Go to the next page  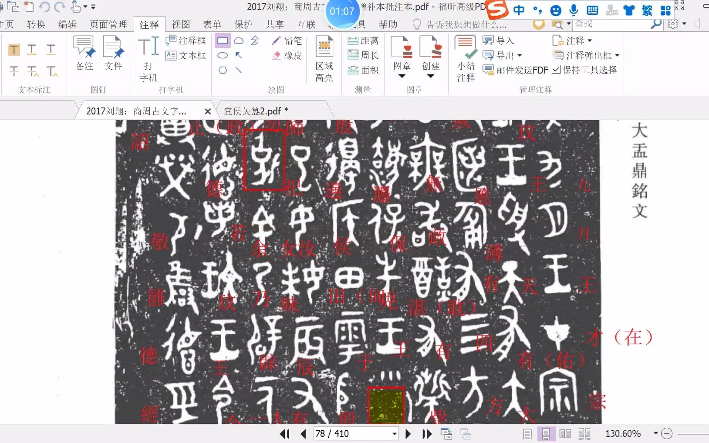pyautogui.click(x=408, y=433)
